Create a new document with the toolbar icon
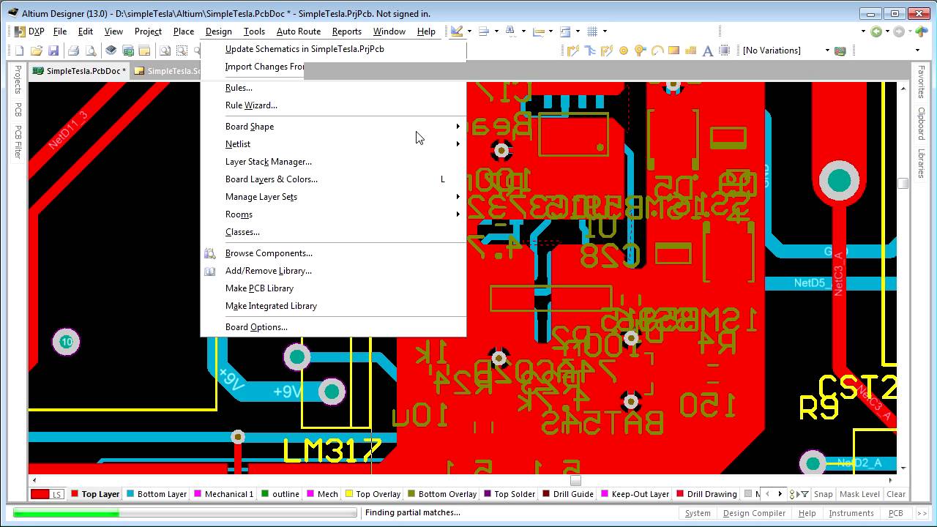This screenshot has height=527, width=937. point(19,51)
